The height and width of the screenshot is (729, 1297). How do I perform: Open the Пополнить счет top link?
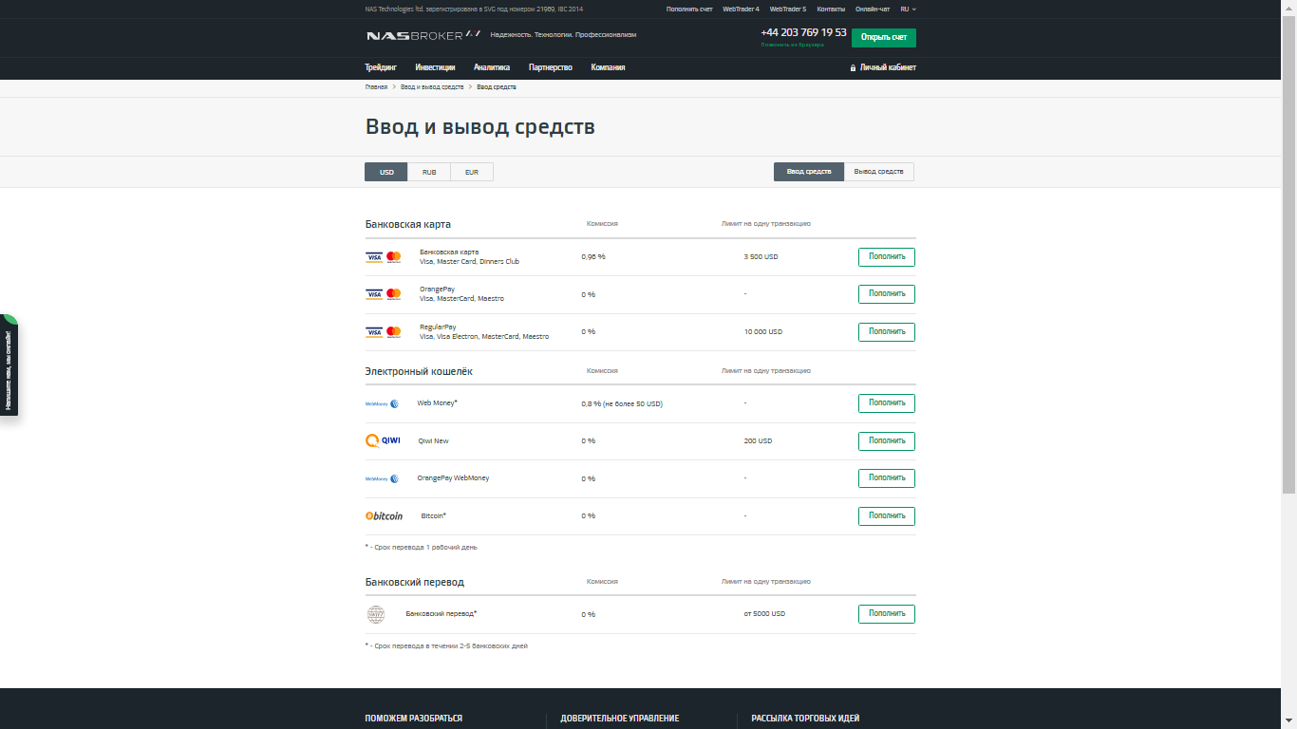[x=689, y=9]
